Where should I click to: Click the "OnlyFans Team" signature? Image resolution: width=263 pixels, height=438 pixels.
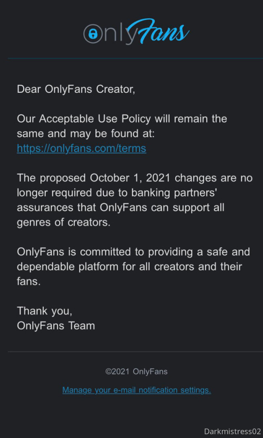(x=56, y=326)
